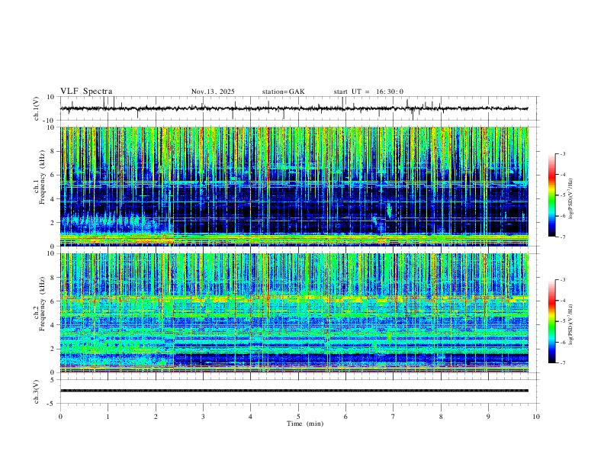This screenshot has height=467, width=604.
Task: Click the 'start UT = 16:30:0' text
Action: coord(368,92)
